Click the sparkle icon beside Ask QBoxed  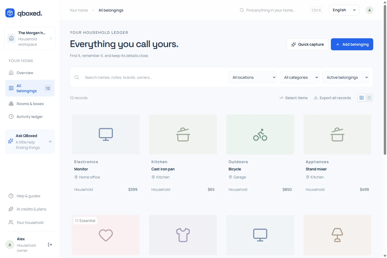(11, 141)
